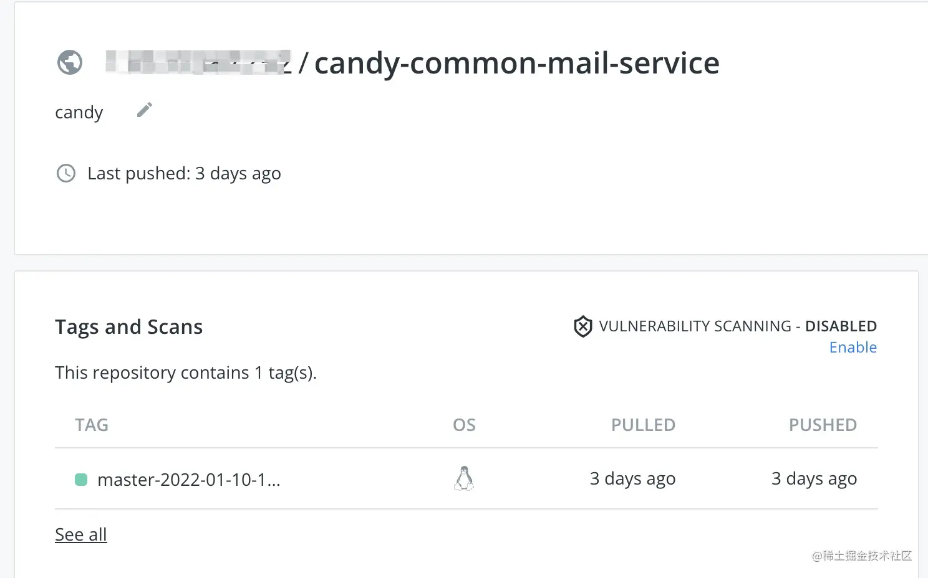Click the PUSHED column header
Viewport: 928px width, 578px height.
click(823, 425)
